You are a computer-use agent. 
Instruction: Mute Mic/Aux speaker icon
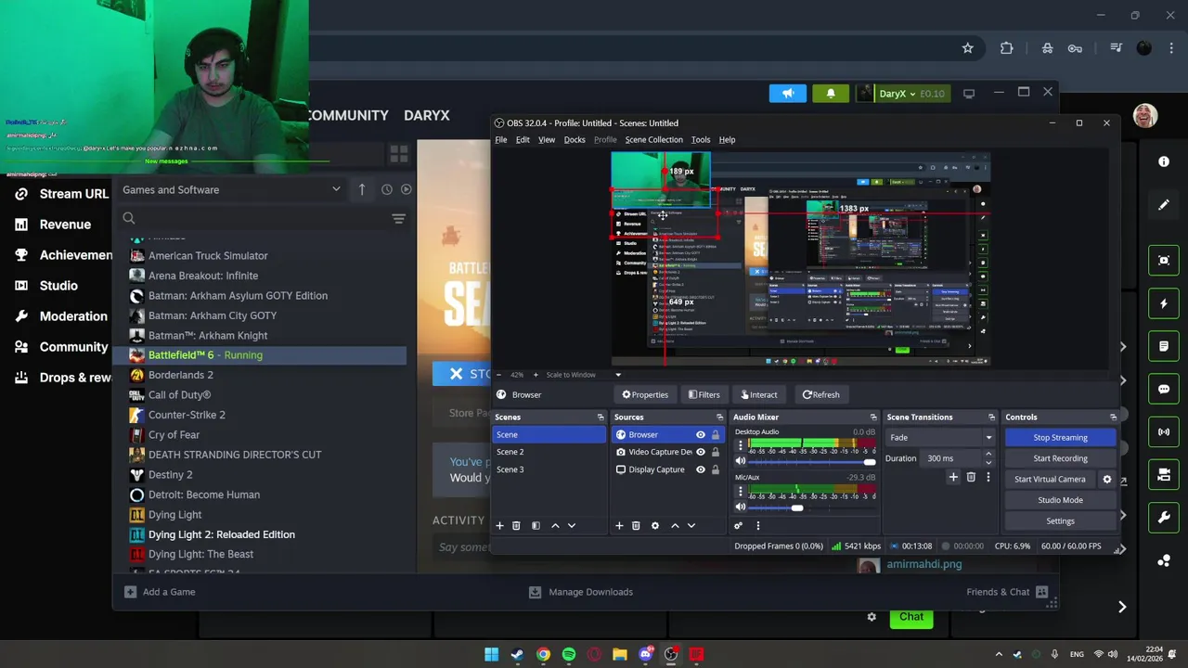(740, 507)
